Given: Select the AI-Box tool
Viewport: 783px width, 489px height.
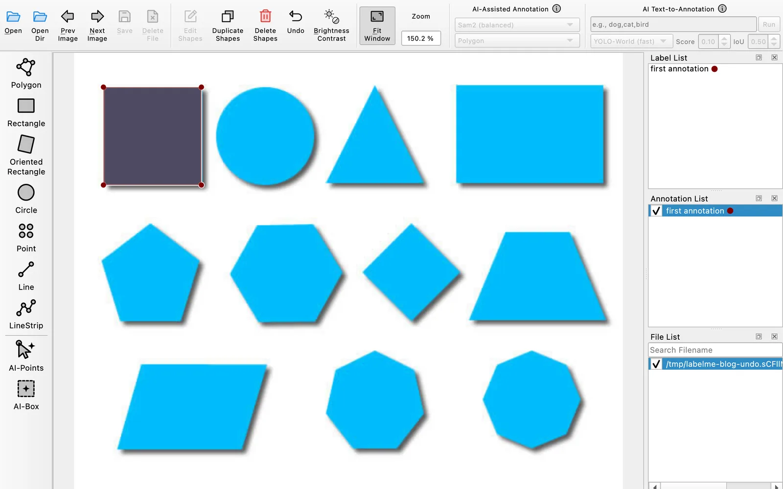Looking at the screenshot, I should [26, 395].
